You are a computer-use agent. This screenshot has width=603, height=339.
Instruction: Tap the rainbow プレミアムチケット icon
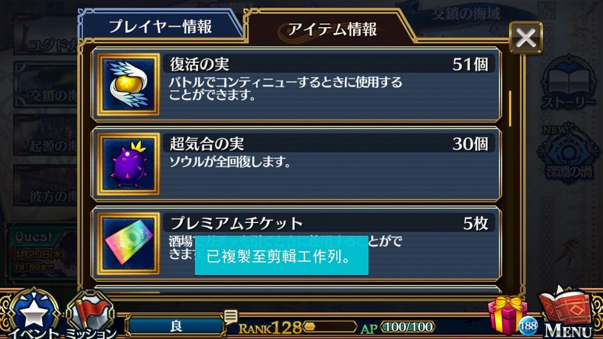pyautogui.click(x=128, y=243)
